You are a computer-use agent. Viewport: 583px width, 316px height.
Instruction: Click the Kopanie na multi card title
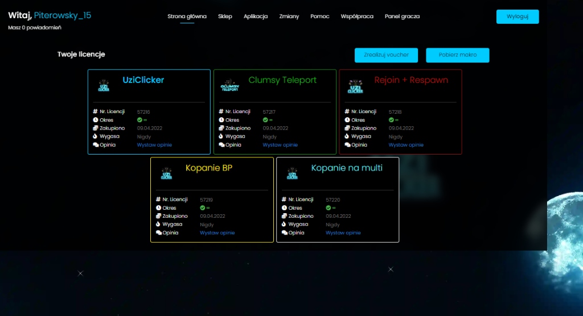pos(347,168)
